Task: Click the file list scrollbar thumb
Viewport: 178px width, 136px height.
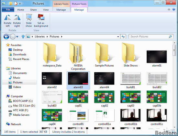Action: [x=174, y=50]
